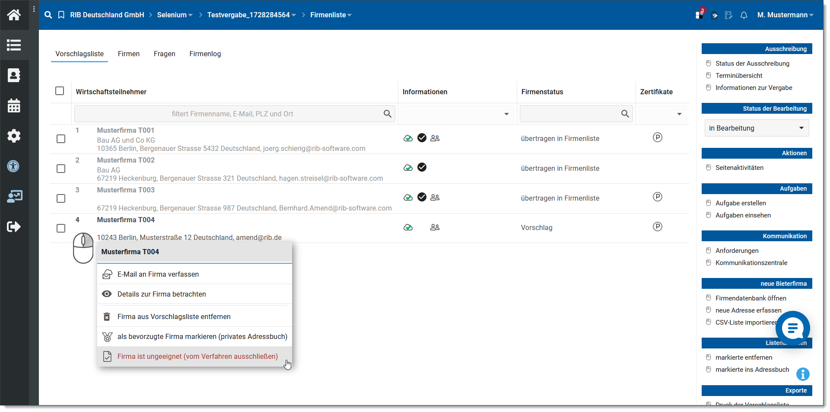Choose 'als bevorzugte Firma markieren' entry
Image resolution: width=830 pixels, height=412 pixels.
194,336
